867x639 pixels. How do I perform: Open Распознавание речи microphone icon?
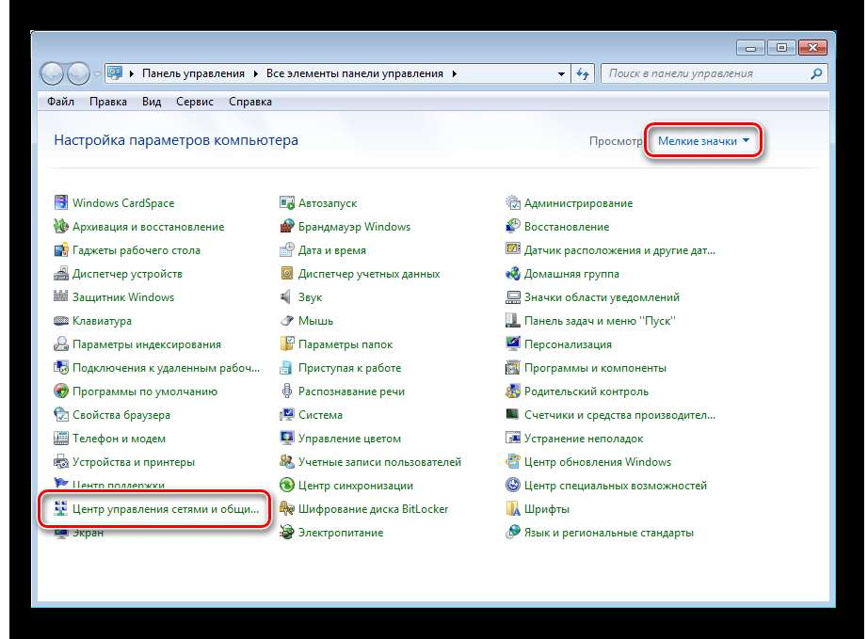pos(287,391)
